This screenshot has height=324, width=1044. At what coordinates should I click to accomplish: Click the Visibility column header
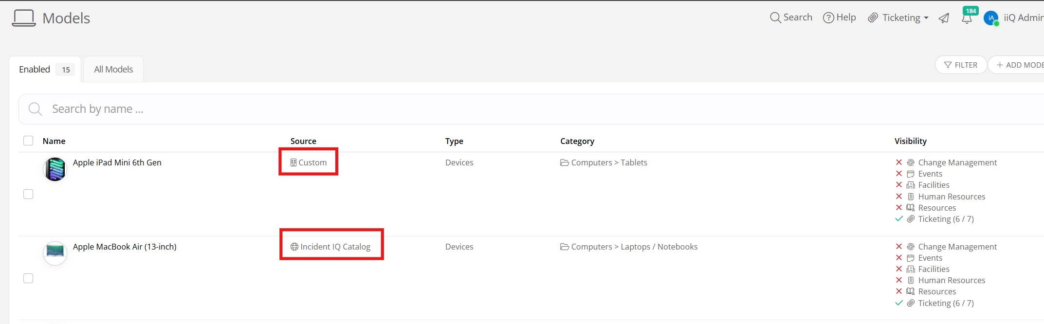[x=911, y=141]
